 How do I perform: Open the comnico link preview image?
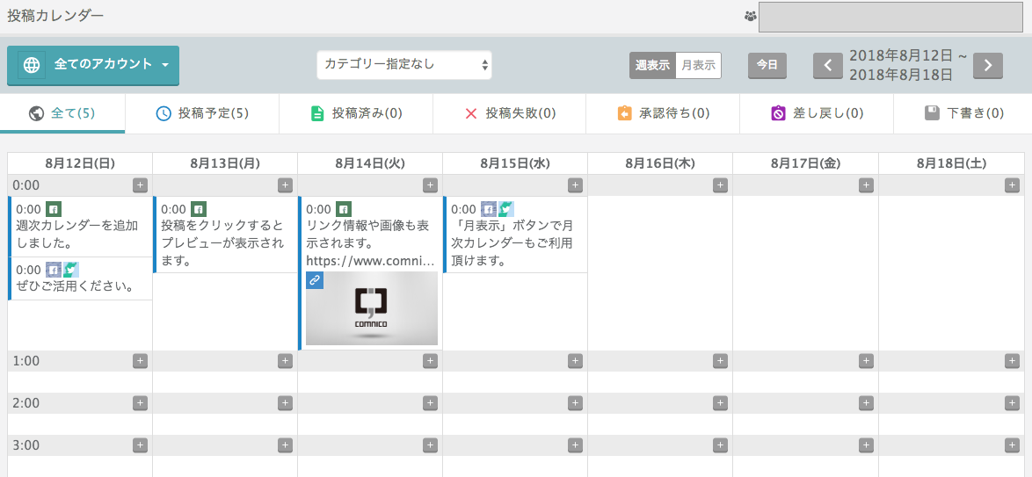click(372, 308)
